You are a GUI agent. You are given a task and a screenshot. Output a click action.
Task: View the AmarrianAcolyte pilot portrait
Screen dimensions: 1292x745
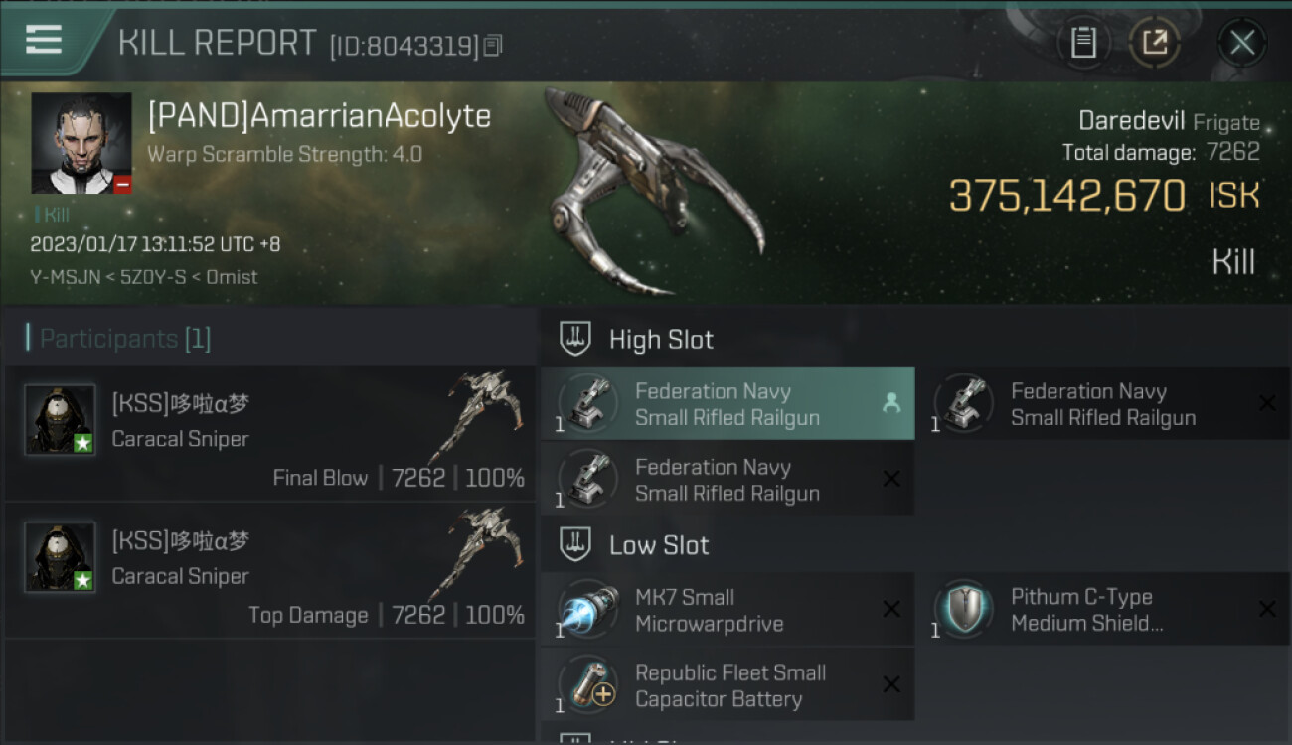[81, 143]
